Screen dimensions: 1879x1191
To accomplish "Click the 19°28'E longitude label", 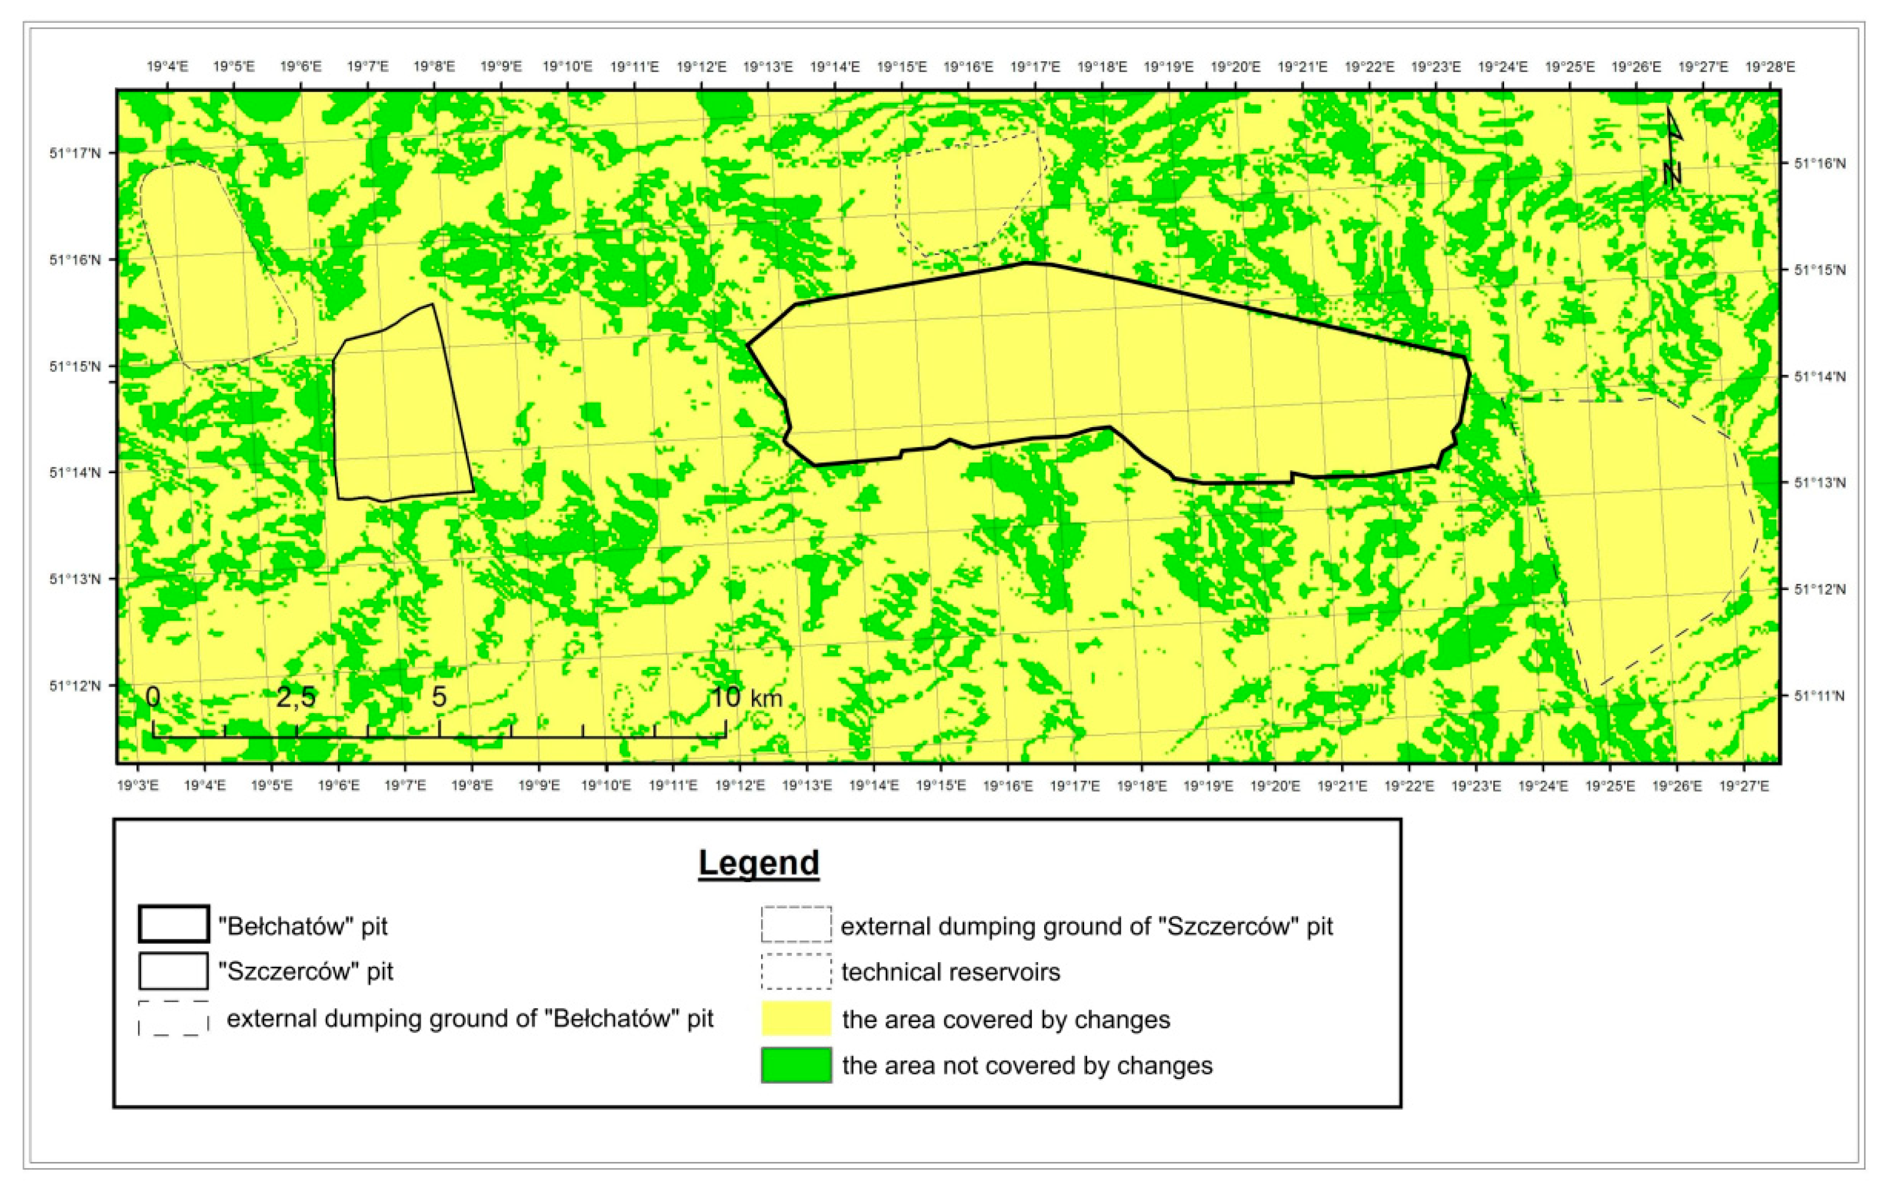I will coord(1770,67).
